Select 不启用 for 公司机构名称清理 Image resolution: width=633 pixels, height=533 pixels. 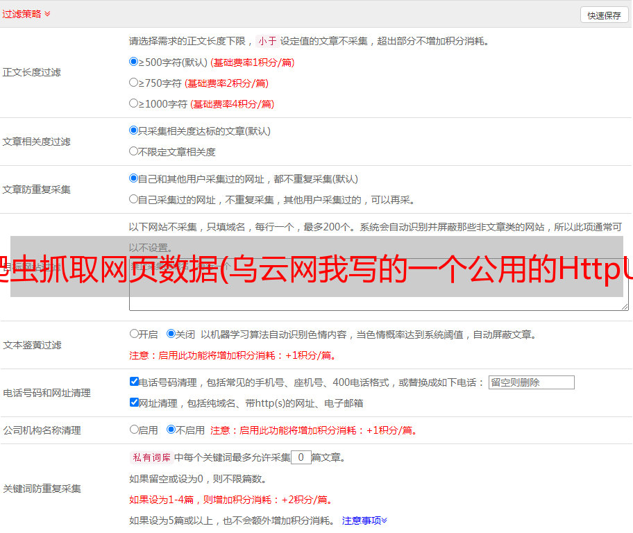tap(171, 430)
